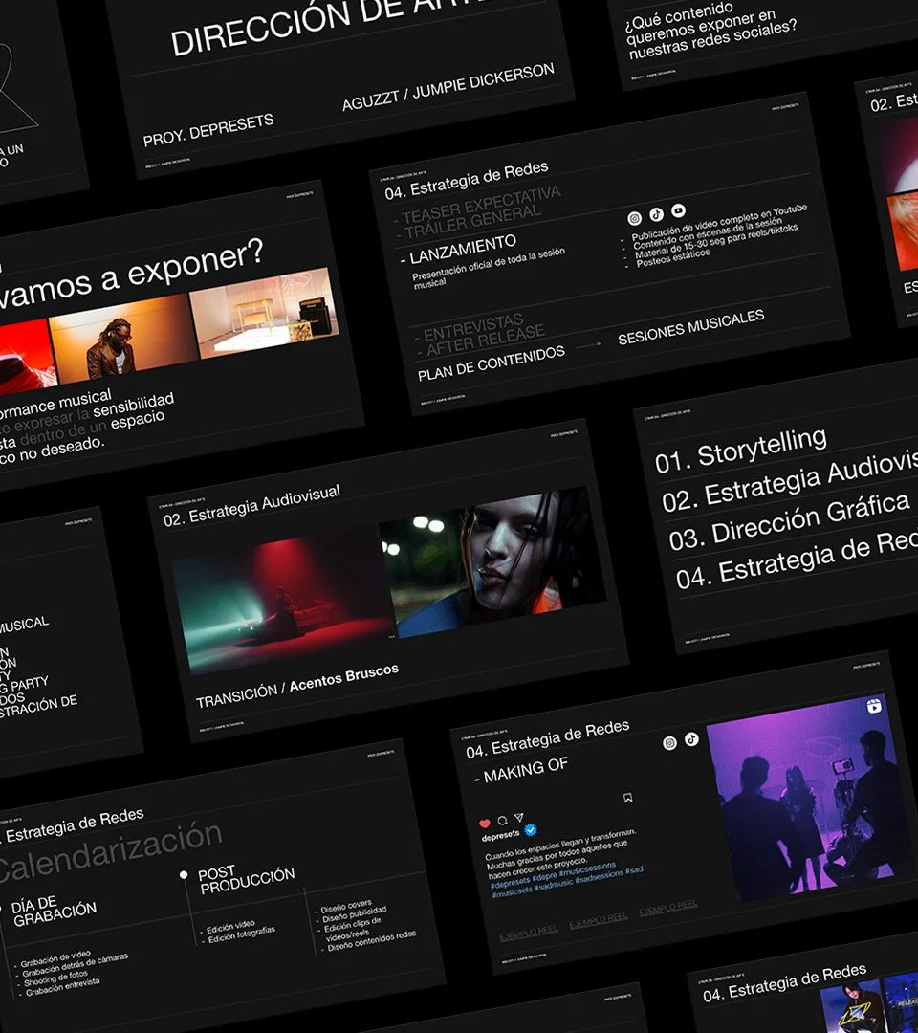Click 'Publicación de video completo en Youtube' bullet
Viewport: 918px width, 1033px height.
(719, 223)
